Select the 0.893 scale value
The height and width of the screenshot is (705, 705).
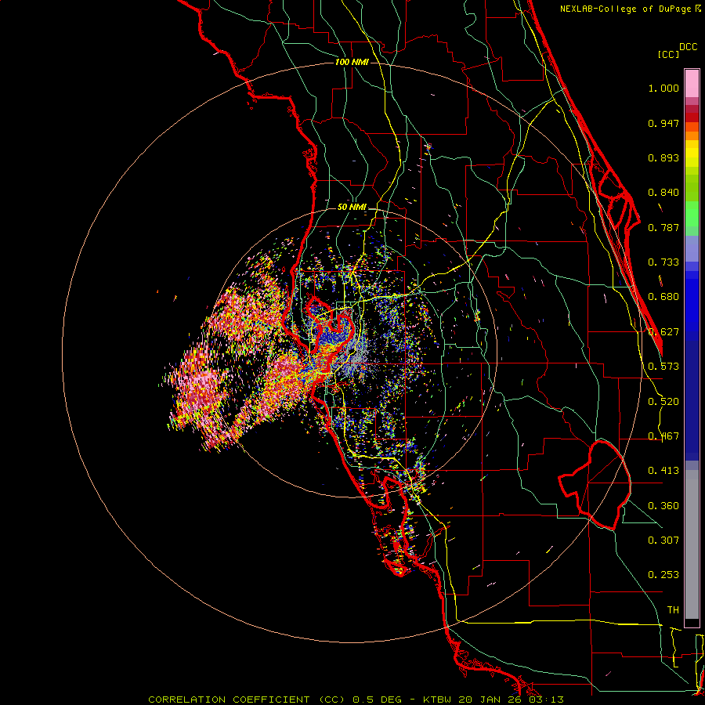click(x=663, y=157)
